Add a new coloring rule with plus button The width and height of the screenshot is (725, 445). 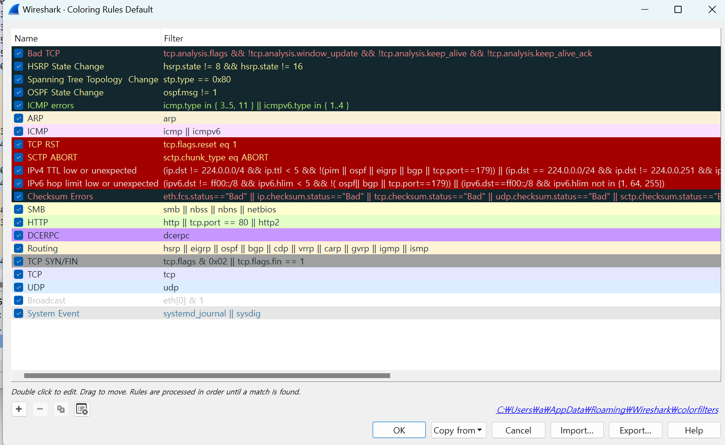point(19,409)
